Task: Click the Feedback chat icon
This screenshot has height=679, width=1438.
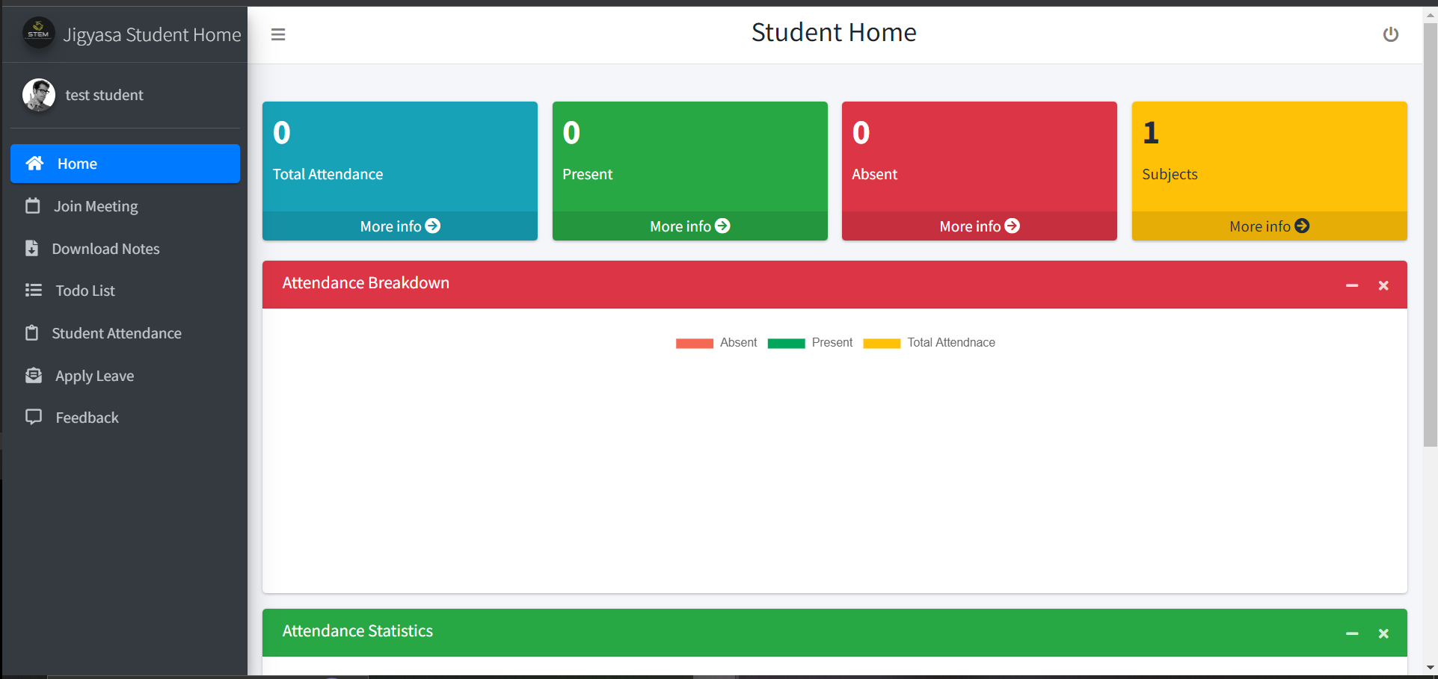Action: tap(33, 417)
